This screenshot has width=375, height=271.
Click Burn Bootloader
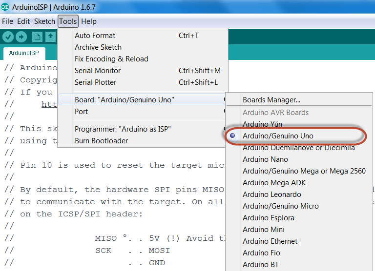click(143, 141)
